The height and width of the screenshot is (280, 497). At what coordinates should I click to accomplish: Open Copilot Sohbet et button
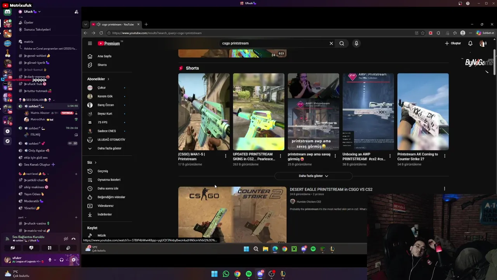click(x=485, y=33)
